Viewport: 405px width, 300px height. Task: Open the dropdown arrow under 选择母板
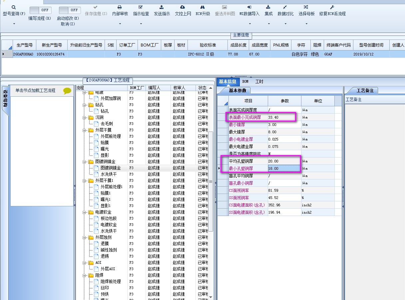306,24
